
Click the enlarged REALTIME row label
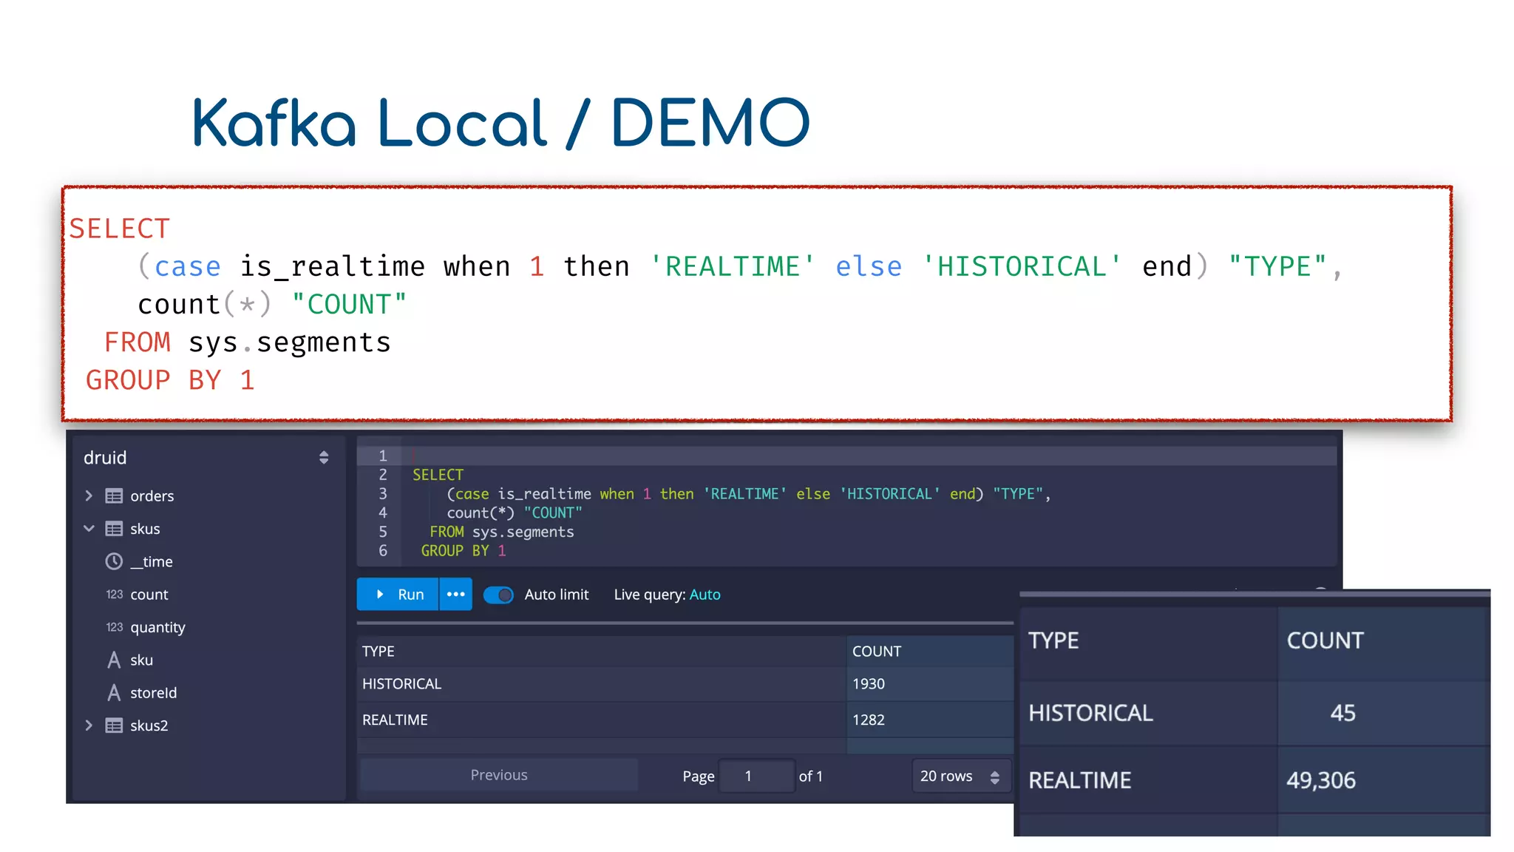[1080, 780]
